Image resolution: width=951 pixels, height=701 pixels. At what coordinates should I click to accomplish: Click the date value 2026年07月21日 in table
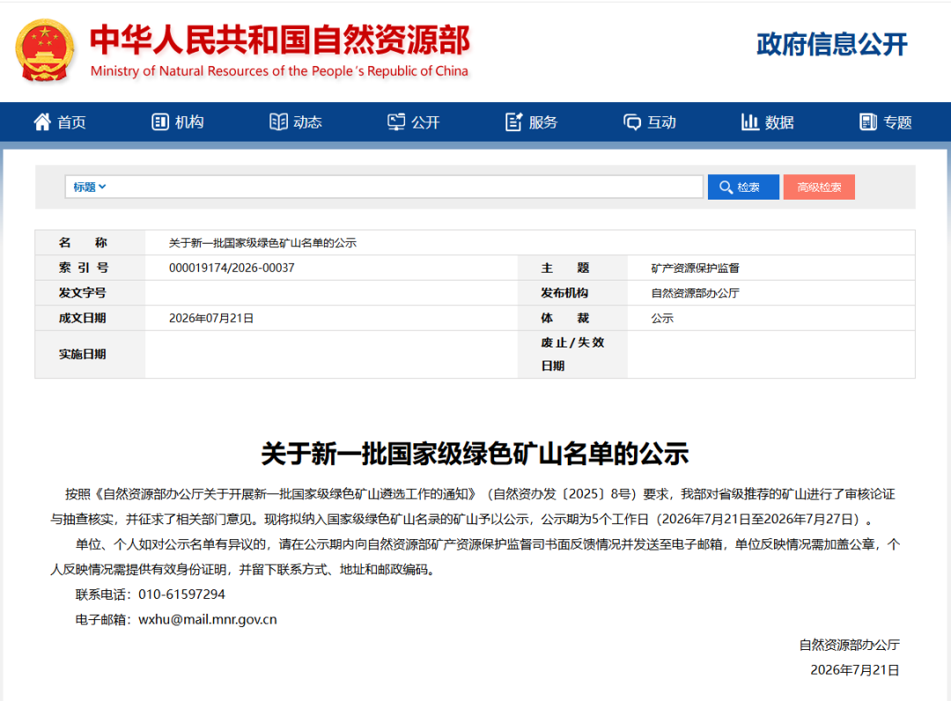click(211, 318)
